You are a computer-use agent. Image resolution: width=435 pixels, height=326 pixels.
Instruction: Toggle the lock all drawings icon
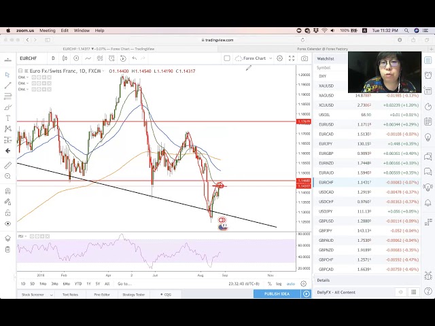pyautogui.click(x=8, y=211)
